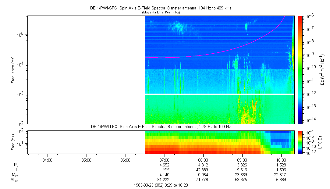Click the Freq (Hz) lower axis label

coord(13,142)
